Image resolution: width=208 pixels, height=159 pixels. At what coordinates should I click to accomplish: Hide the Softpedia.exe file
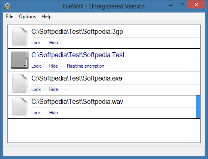point(54,89)
